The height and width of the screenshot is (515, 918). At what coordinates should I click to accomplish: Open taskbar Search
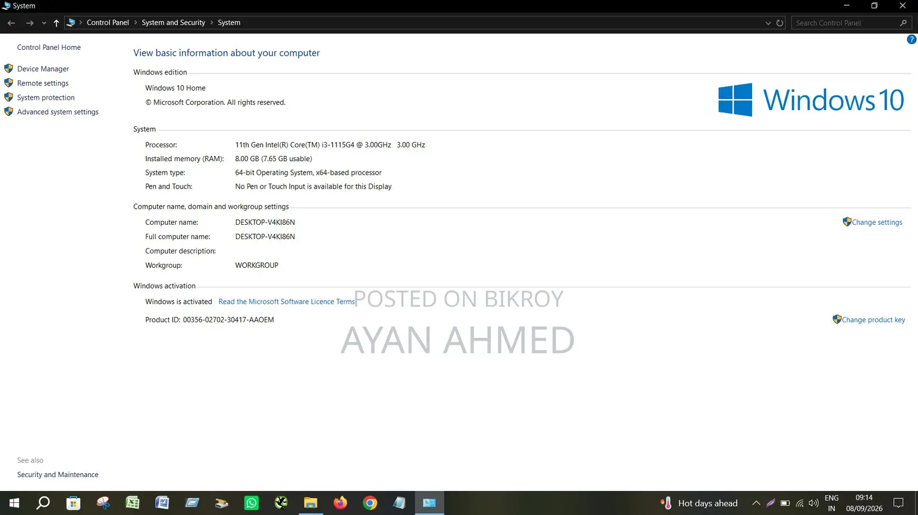(x=43, y=503)
